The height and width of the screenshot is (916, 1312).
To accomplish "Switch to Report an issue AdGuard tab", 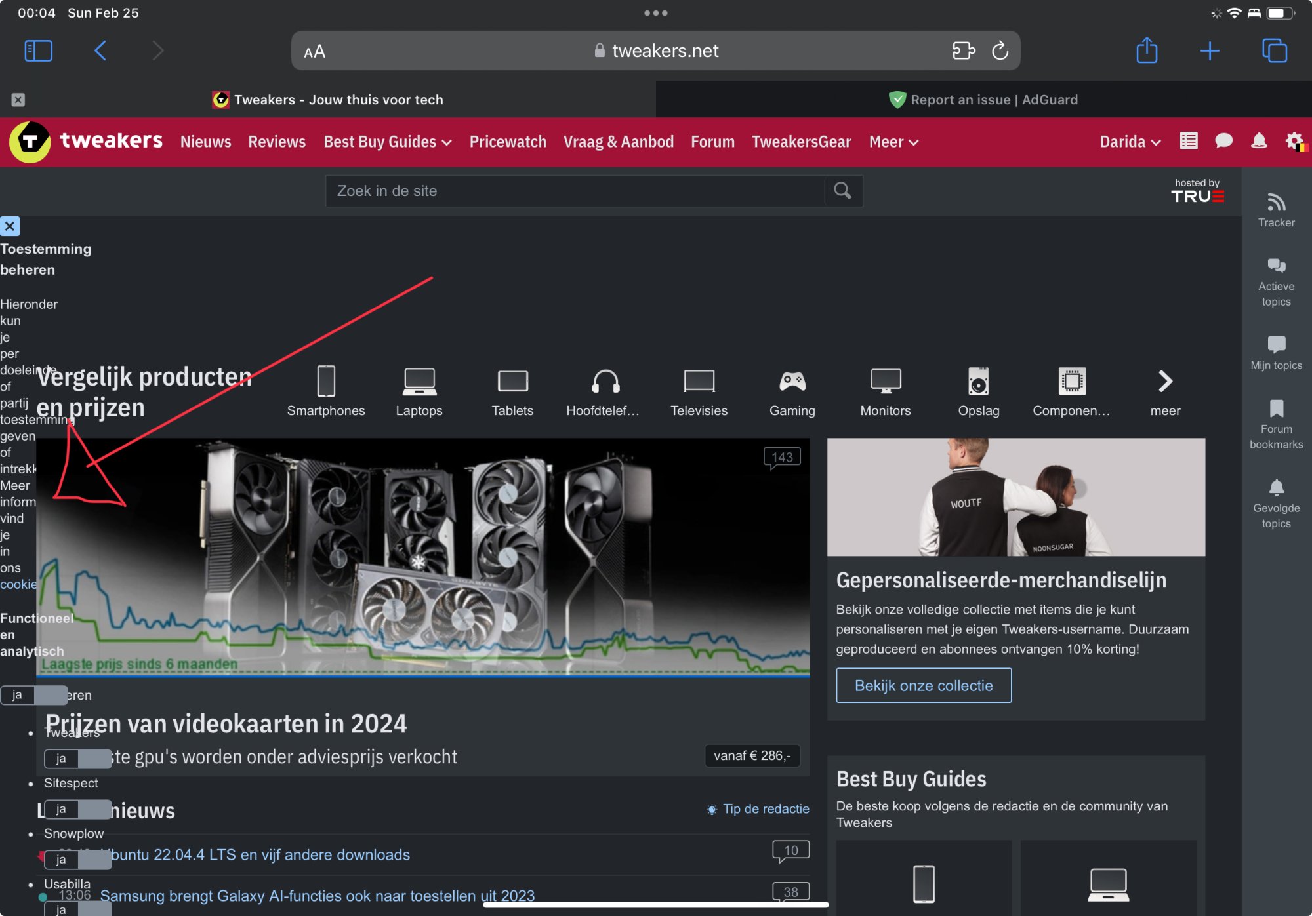I will pyautogui.click(x=983, y=100).
